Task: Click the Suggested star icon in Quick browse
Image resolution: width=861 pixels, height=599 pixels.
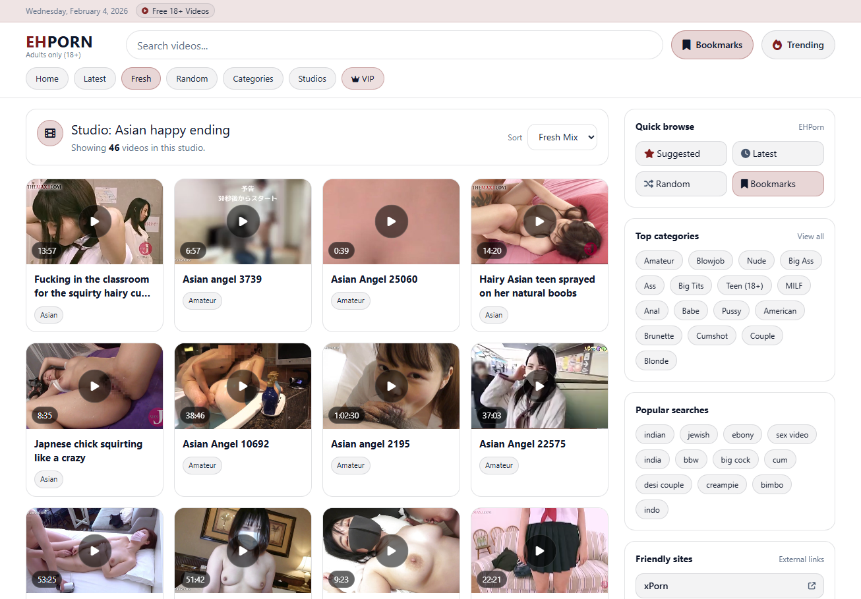Action: click(649, 154)
